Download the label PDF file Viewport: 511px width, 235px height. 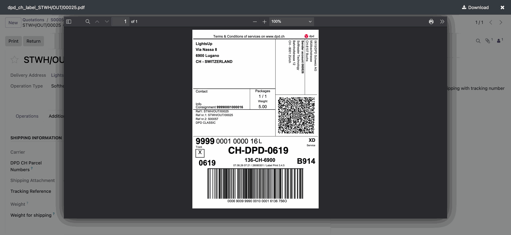coord(475,7)
